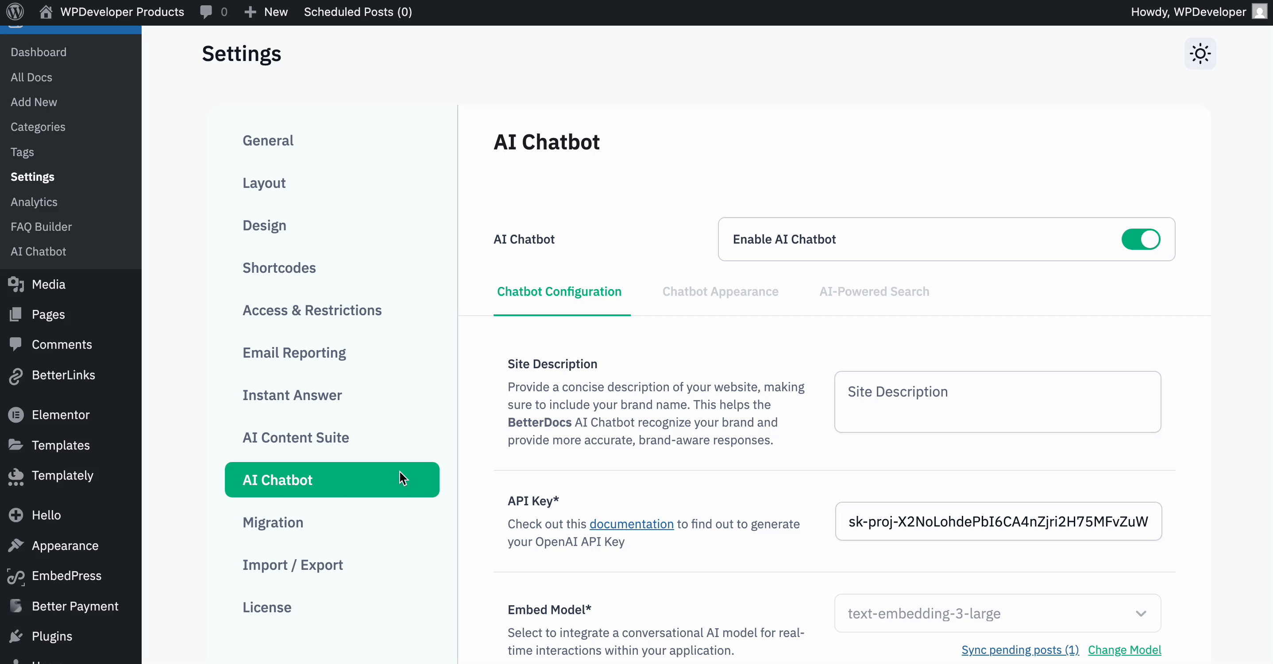The width and height of the screenshot is (1273, 664).
Task: Open the WordPress logo menu
Action: (14, 12)
